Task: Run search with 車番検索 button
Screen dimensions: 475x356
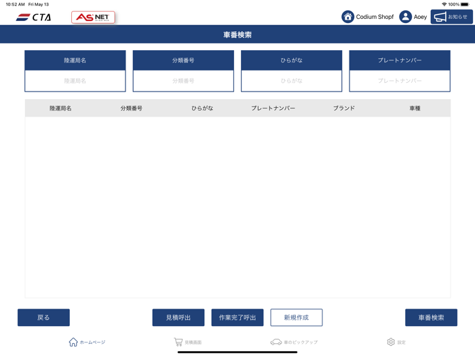Action: point(431,317)
